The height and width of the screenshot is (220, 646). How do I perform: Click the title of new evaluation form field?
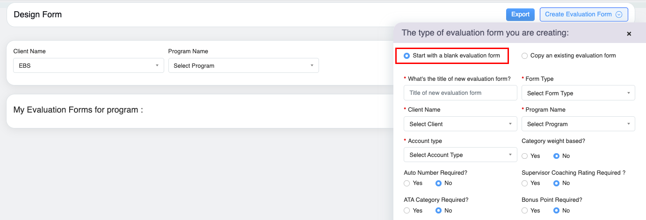tap(460, 93)
